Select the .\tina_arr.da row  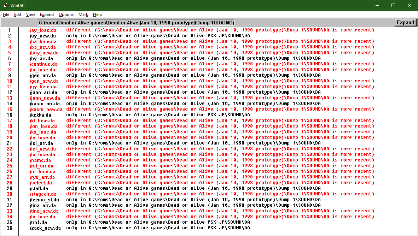(x=174, y=205)
